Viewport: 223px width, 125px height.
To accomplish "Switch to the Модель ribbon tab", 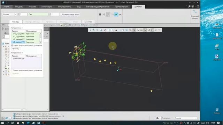I will [19, 7].
